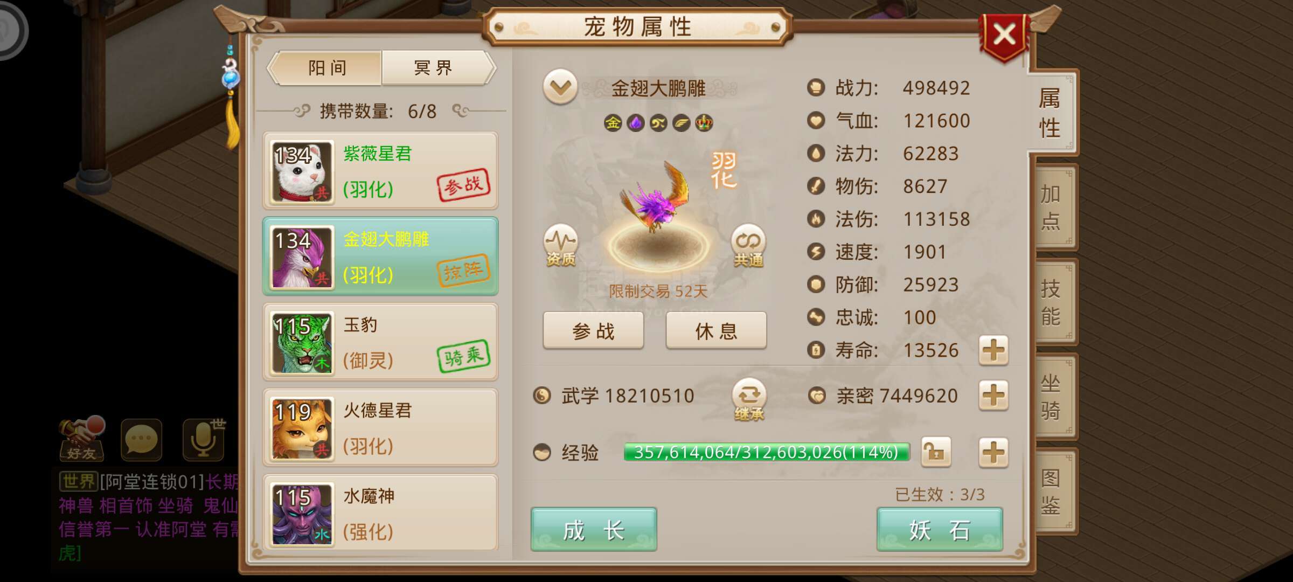Open the 资质 aptitude icon
Screen dimensions: 1293x582
(560, 246)
